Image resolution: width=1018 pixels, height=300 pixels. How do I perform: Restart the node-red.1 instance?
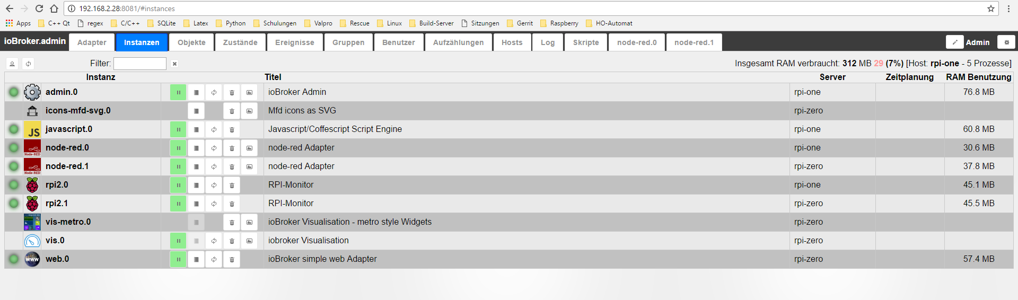point(214,166)
